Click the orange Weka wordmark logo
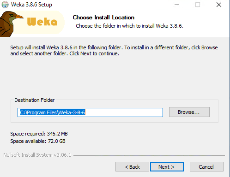 click(x=42, y=22)
